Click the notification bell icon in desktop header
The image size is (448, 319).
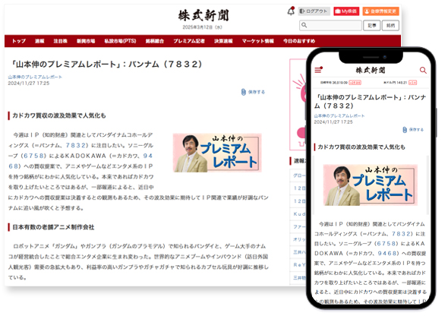[x=291, y=11]
